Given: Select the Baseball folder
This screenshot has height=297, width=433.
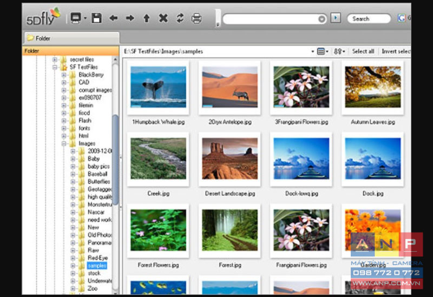Looking at the screenshot, I should click(x=97, y=174).
